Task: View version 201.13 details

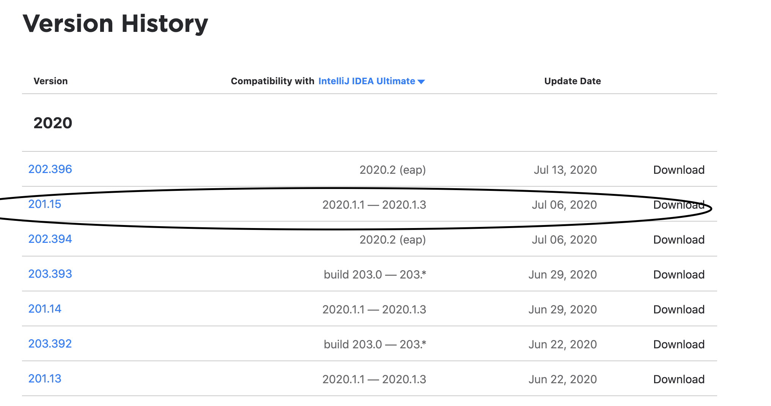Action: pyautogui.click(x=45, y=378)
